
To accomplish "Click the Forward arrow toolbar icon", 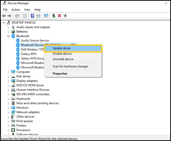I will pos(9,16).
